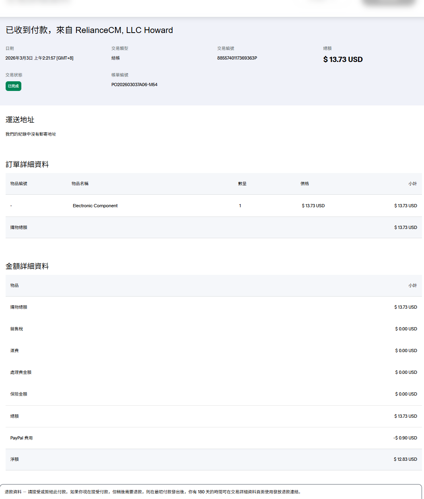This screenshot has width=424, height=499.
Task: Click the 金額詳細資料 section heading
Action: (27, 266)
